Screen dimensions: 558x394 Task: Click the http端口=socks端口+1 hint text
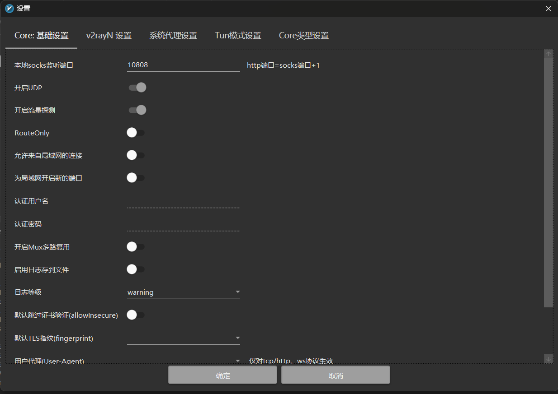tap(284, 65)
